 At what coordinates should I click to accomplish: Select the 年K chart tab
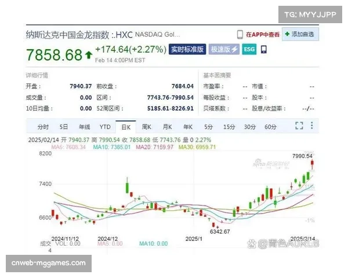(x=188, y=127)
